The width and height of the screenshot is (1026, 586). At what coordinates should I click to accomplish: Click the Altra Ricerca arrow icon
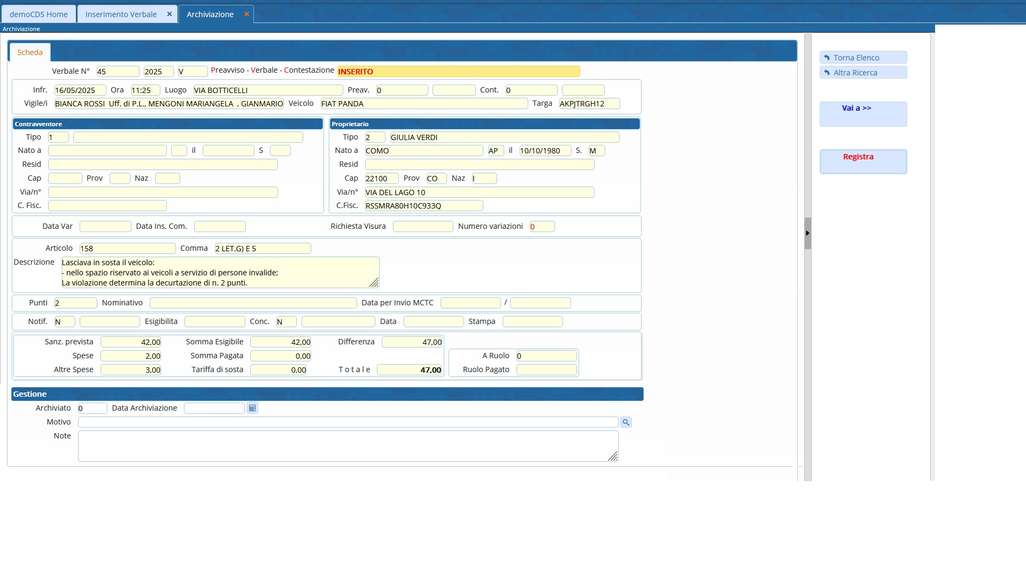click(x=827, y=73)
